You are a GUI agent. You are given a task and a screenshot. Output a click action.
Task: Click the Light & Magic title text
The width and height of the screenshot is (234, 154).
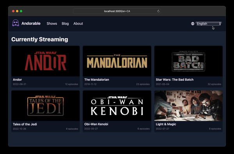click(x=166, y=124)
